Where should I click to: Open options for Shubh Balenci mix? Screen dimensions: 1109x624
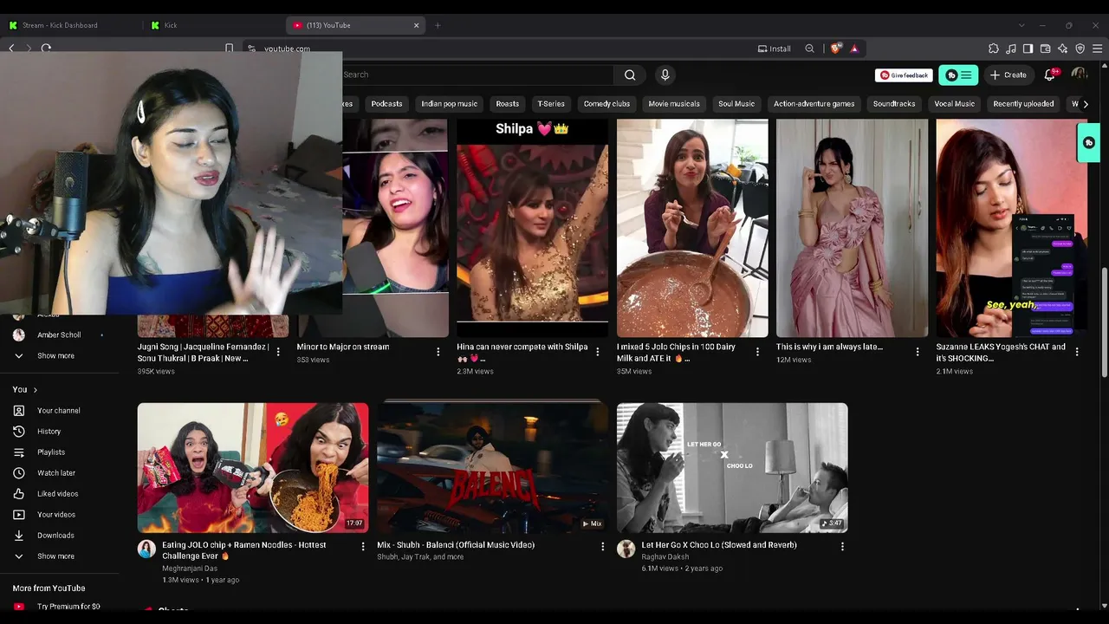[x=603, y=547]
